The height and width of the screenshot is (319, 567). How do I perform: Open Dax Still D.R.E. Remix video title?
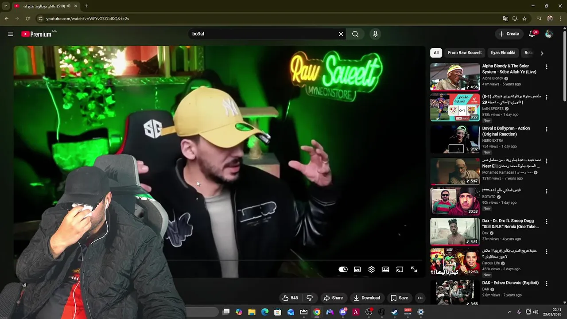pyautogui.click(x=511, y=224)
